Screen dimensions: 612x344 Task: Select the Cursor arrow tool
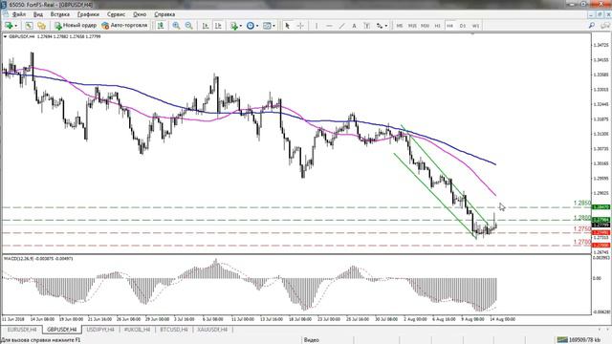288,26
